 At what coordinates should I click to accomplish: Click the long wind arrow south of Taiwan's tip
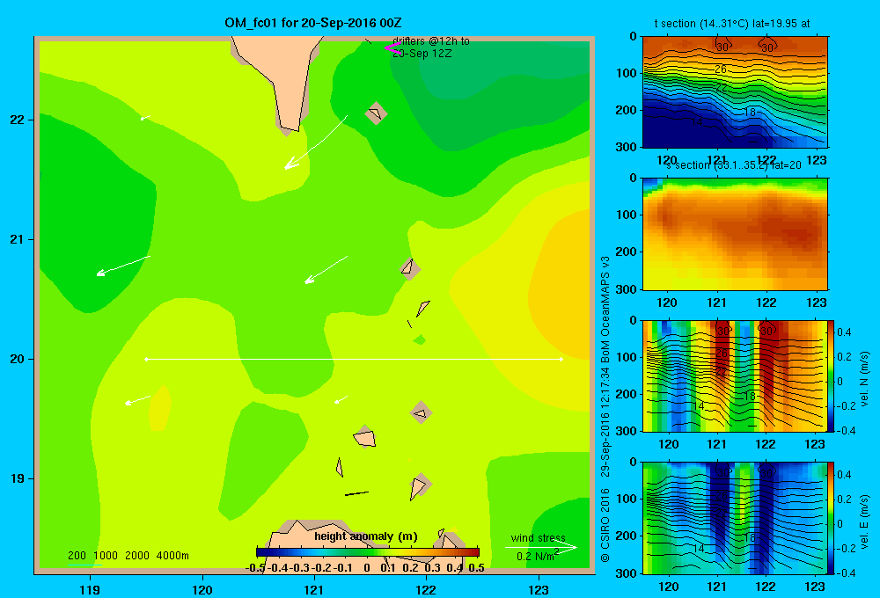[x=316, y=142]
